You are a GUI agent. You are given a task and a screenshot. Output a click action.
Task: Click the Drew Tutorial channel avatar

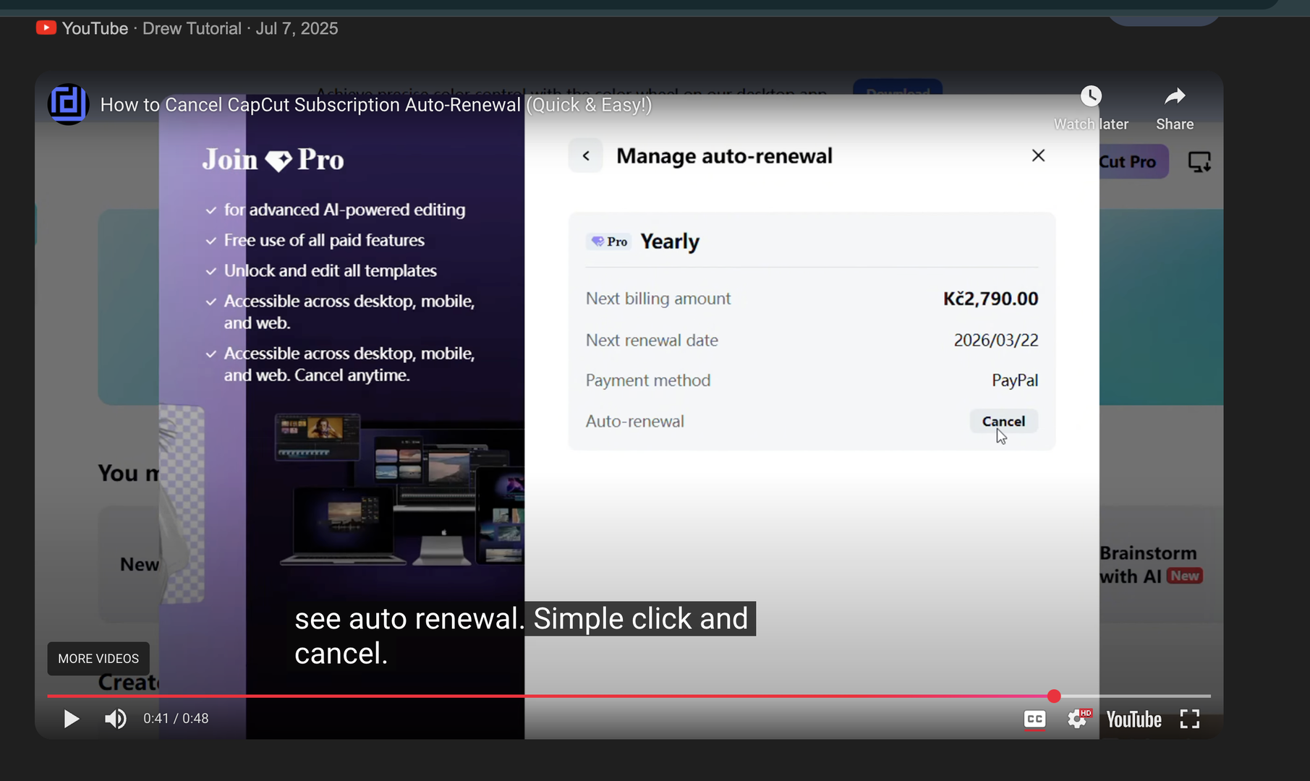68,104
